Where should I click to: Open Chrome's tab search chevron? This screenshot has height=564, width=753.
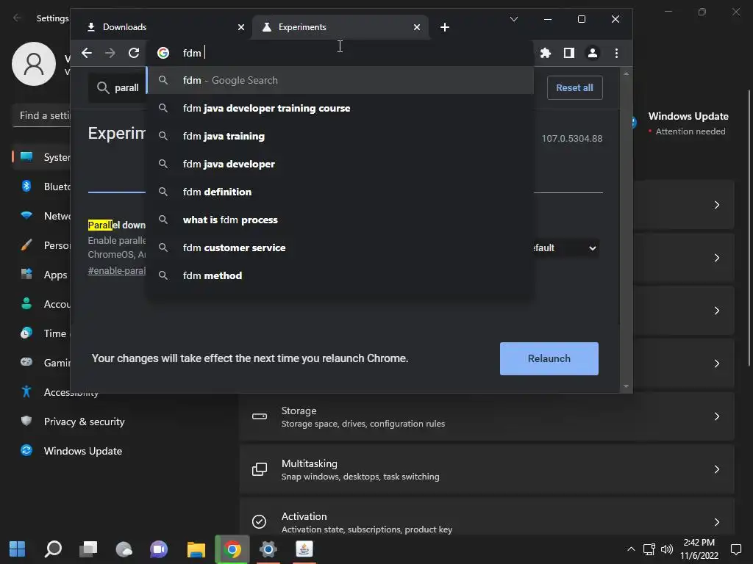[514, 19]
